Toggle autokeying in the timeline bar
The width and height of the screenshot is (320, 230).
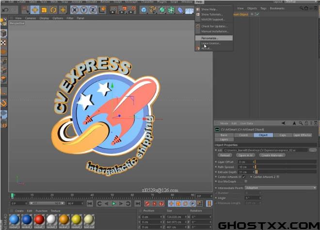(x=155, y=203)
